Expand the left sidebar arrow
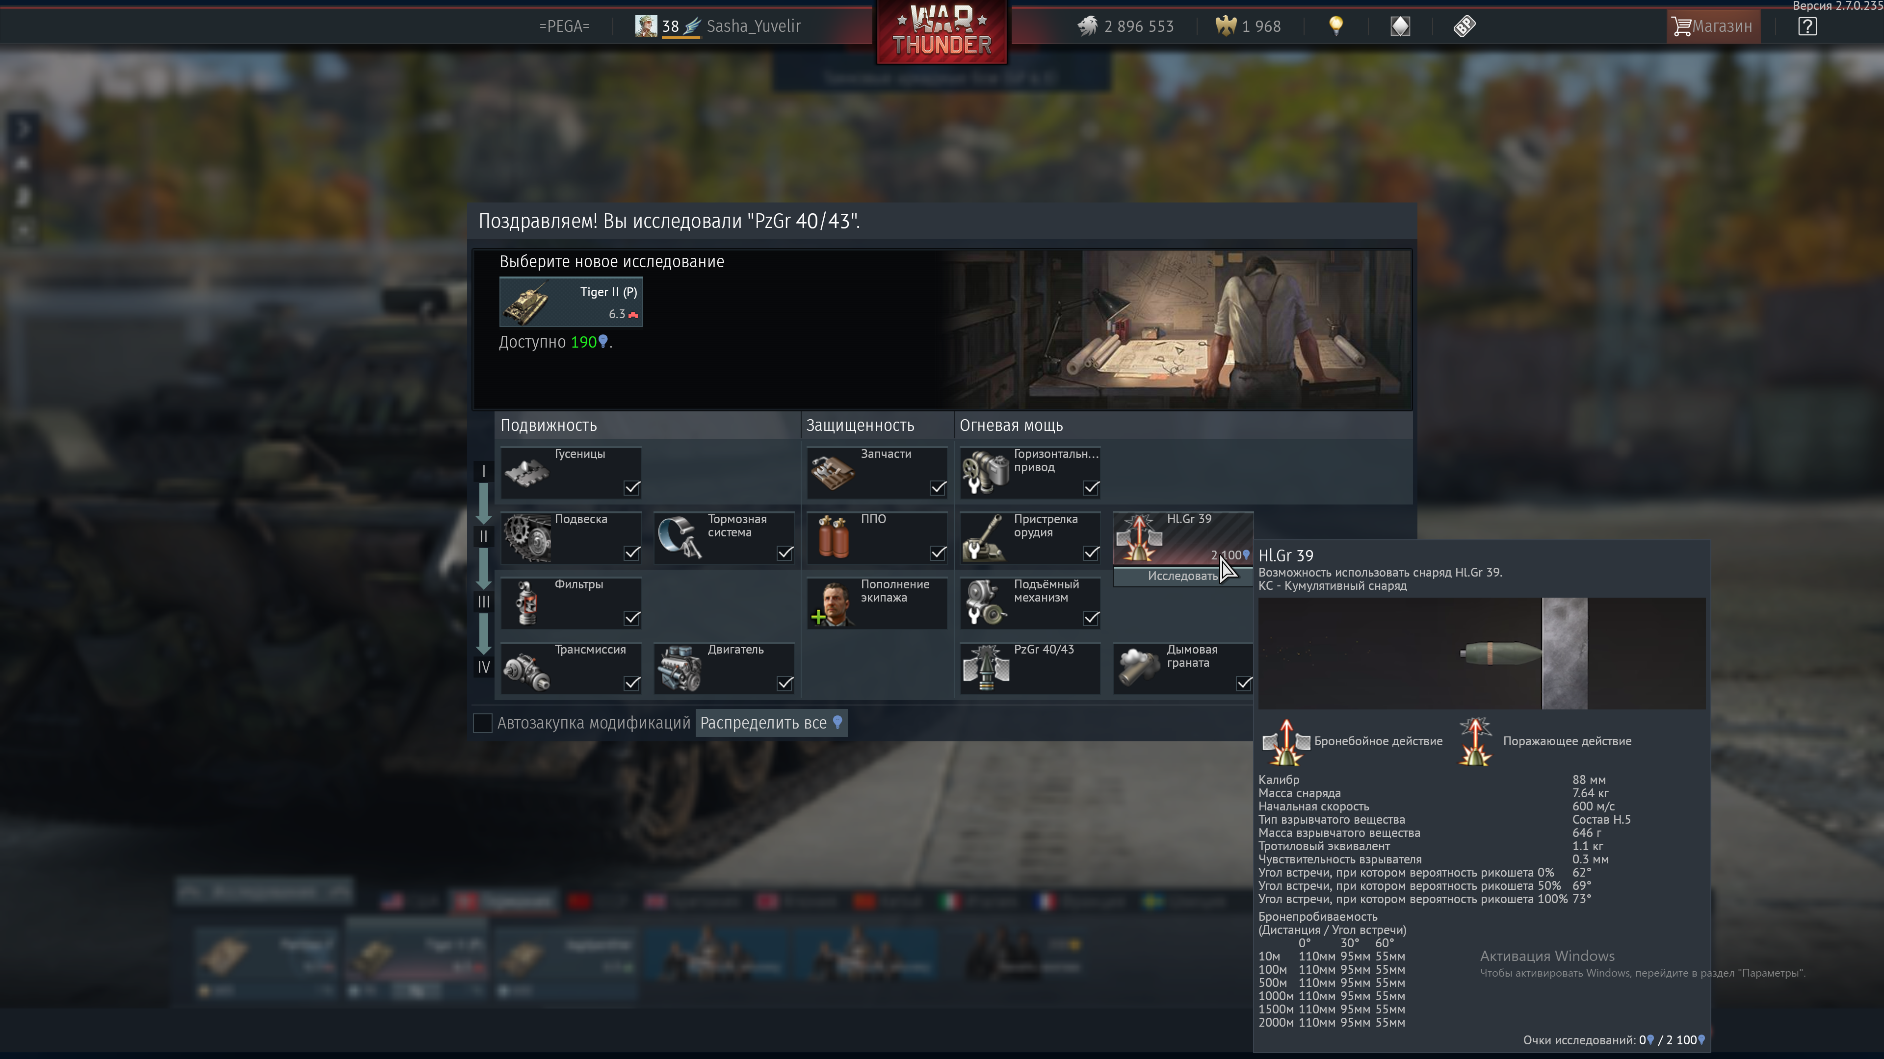The image size is (1884, 1059). coord(24,129)
